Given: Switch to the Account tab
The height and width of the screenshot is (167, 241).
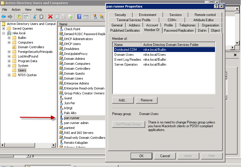Looking at the screenshot, I should 152,25.
